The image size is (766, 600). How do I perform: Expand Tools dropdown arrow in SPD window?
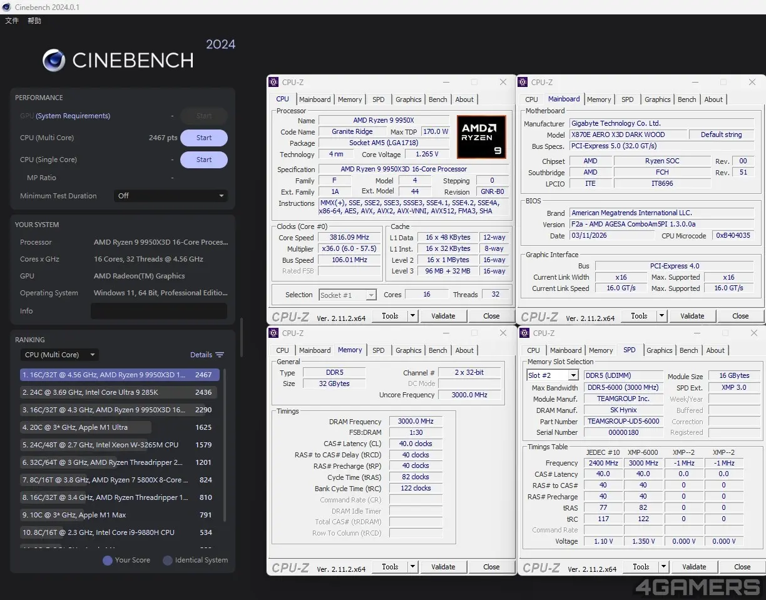(x=664, y=567)
